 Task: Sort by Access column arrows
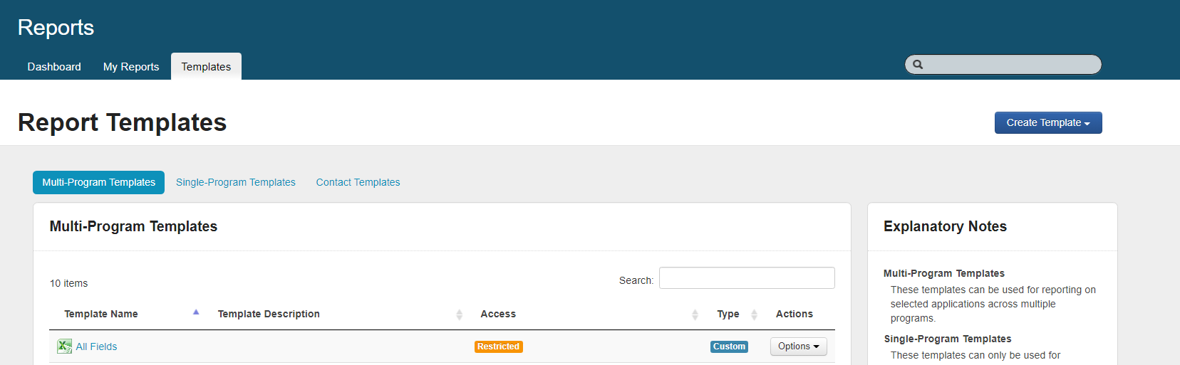pos(695,314)
